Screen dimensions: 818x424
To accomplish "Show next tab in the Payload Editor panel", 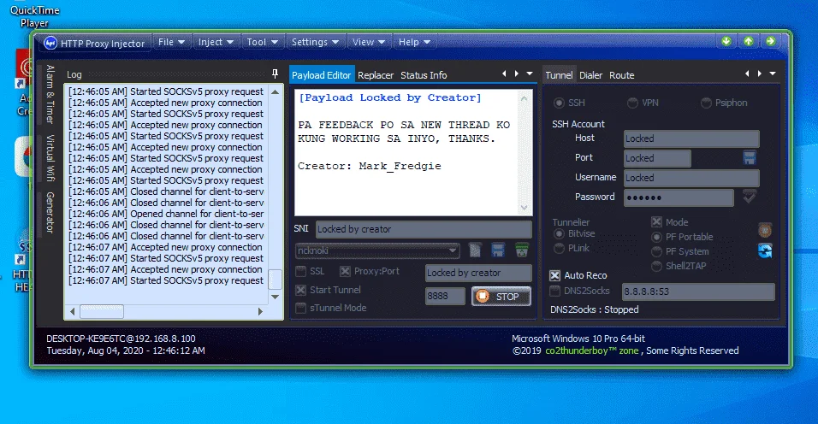I will coord(517,74).
